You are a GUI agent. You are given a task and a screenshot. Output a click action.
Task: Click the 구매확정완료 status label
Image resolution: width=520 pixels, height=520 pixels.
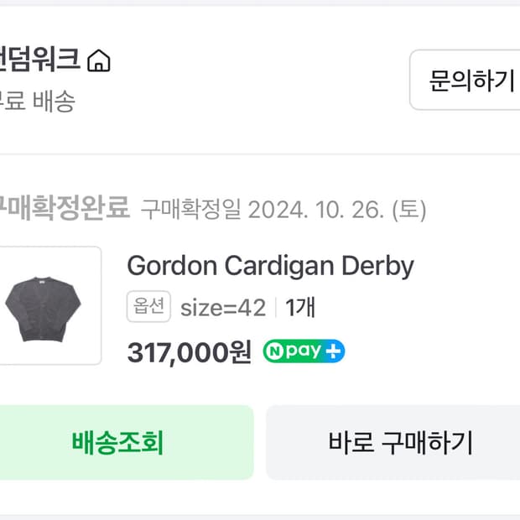[x=64, y=208]
